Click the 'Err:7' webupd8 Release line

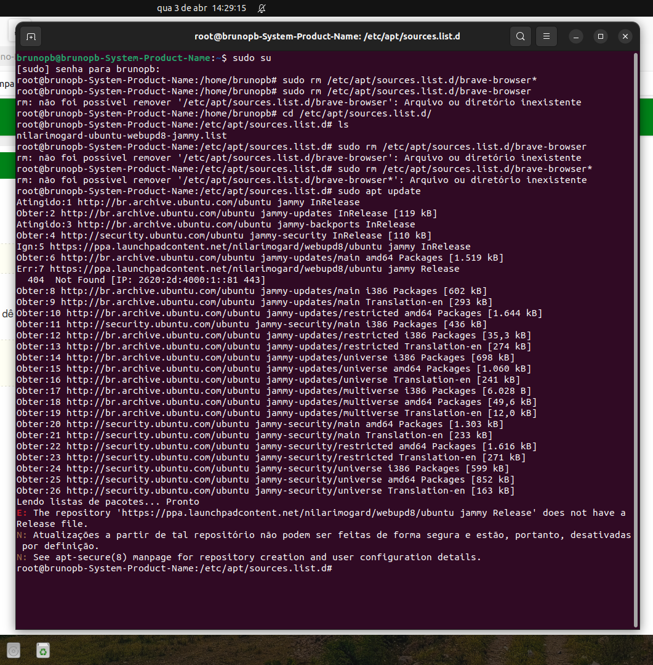(x=238, y=269)
